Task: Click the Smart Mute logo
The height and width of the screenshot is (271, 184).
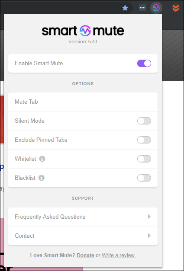Action: pos(83,31)
